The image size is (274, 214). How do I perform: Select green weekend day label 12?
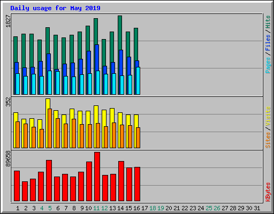pos(104,208)
